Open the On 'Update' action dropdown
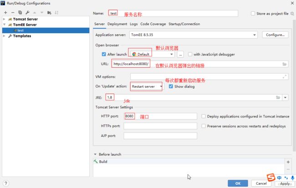 tap(161, 86)
